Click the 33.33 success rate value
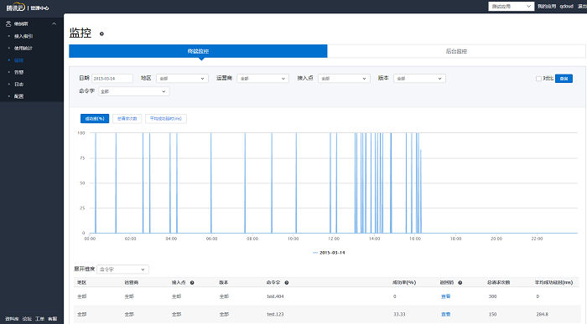587x324 pixels. point(399,314)
